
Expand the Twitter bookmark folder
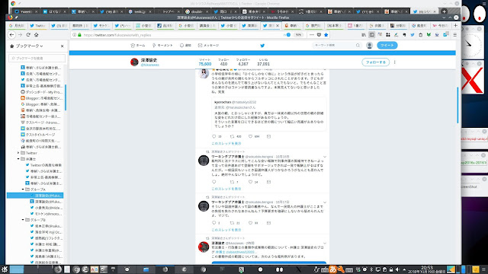tap(18, 153)
